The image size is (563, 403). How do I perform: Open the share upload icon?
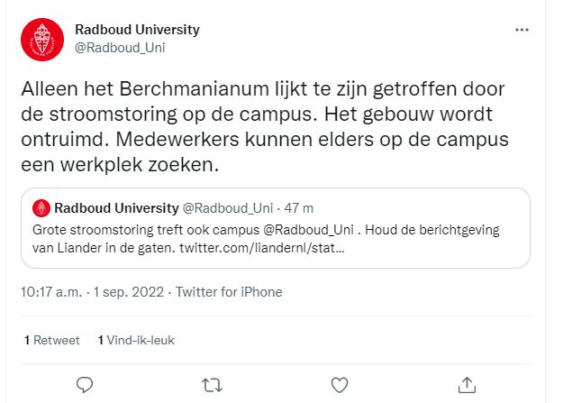[x=467, y=385]
